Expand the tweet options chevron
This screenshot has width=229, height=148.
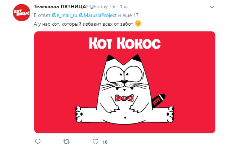[212, 7]
